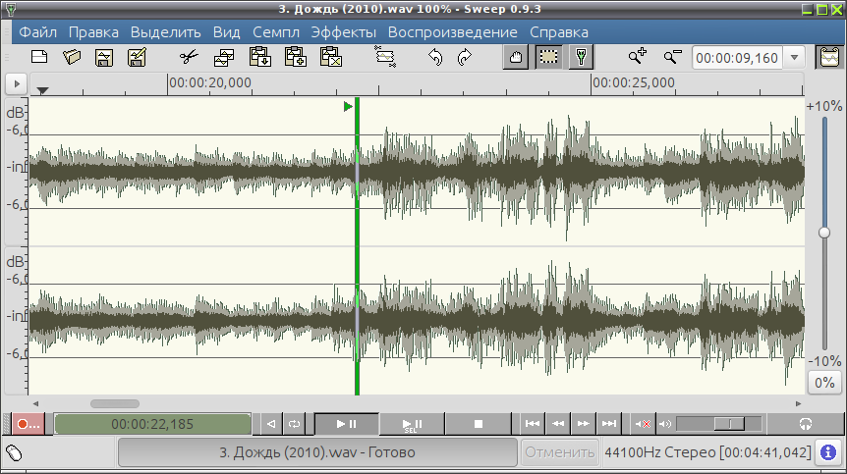Toggle the mute speaker icon

643,424
